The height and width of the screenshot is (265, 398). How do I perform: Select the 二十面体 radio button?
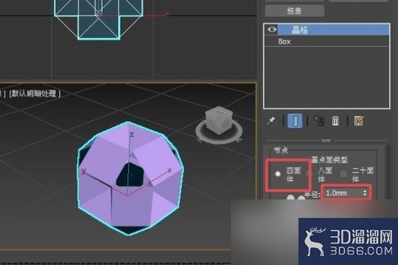(x=344, y=174)
